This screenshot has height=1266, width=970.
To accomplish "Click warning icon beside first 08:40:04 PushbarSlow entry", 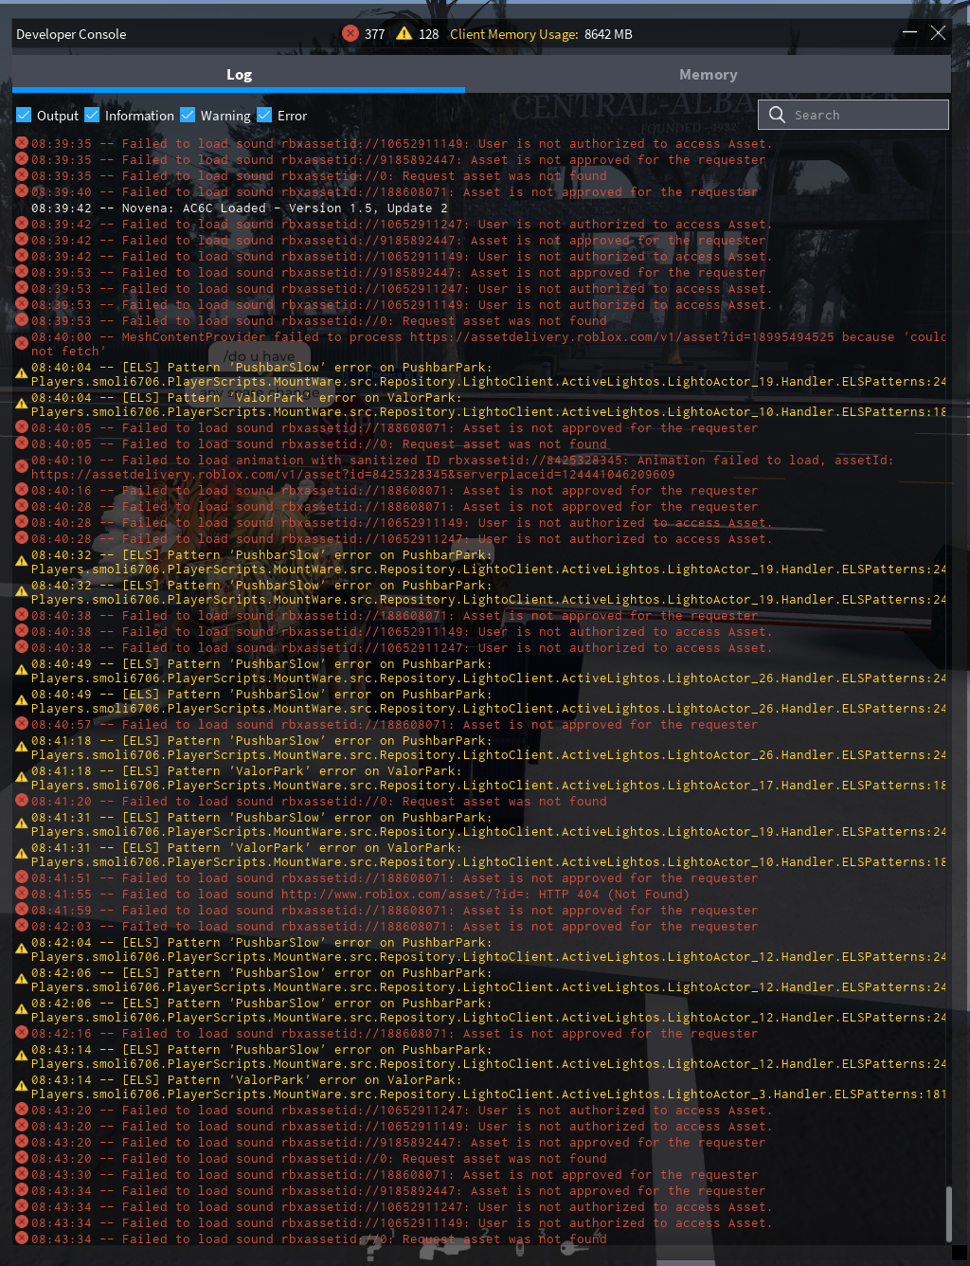I will point(22,374).
